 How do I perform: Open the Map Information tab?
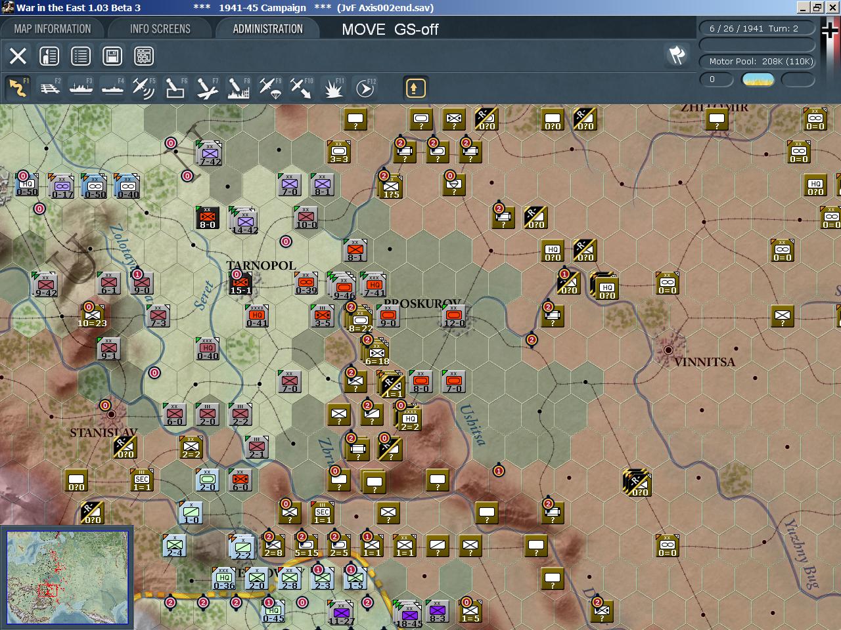pyautogui.click(x=53, y=29)
